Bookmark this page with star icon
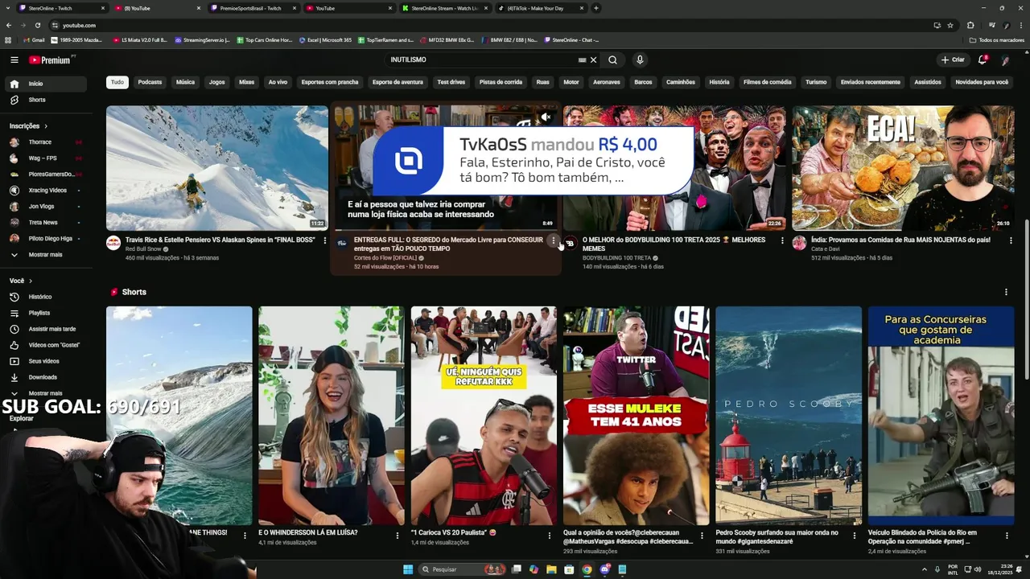This screenshot has width=1030, height=579. click(950, 25)
